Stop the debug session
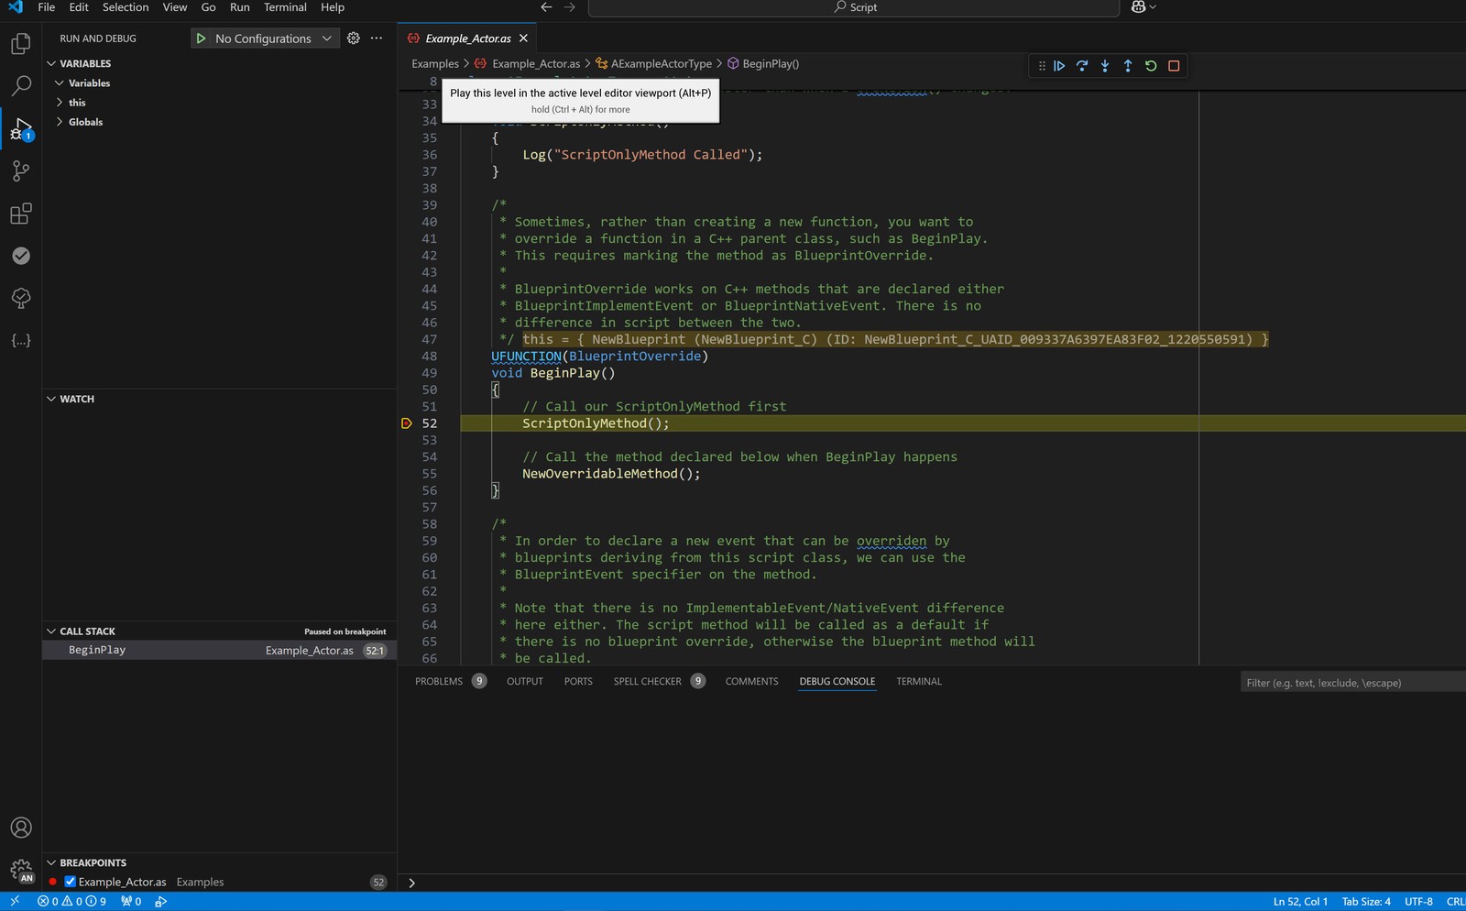Screen dimensions: 1466x911 [x=1174, y=66]
